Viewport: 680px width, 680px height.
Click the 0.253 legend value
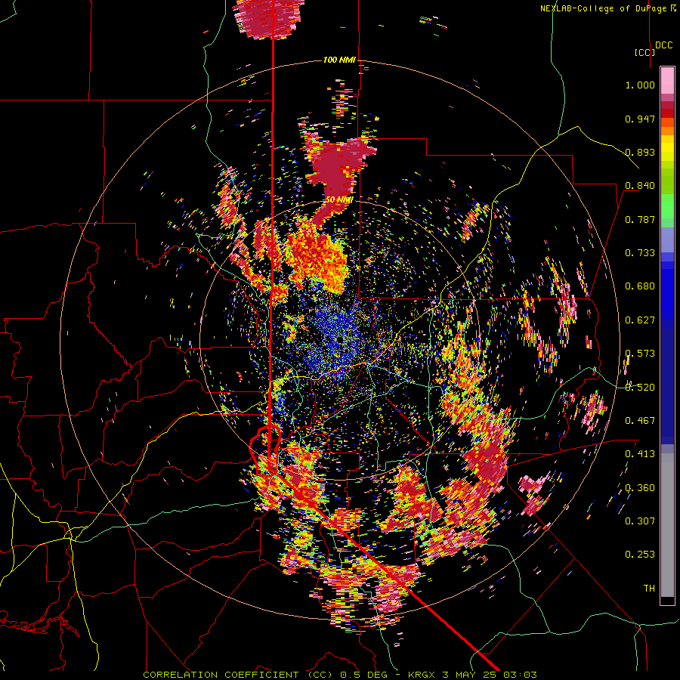[640, 555]
